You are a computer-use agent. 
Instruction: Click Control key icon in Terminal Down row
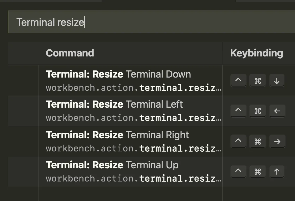click(238, 80)
